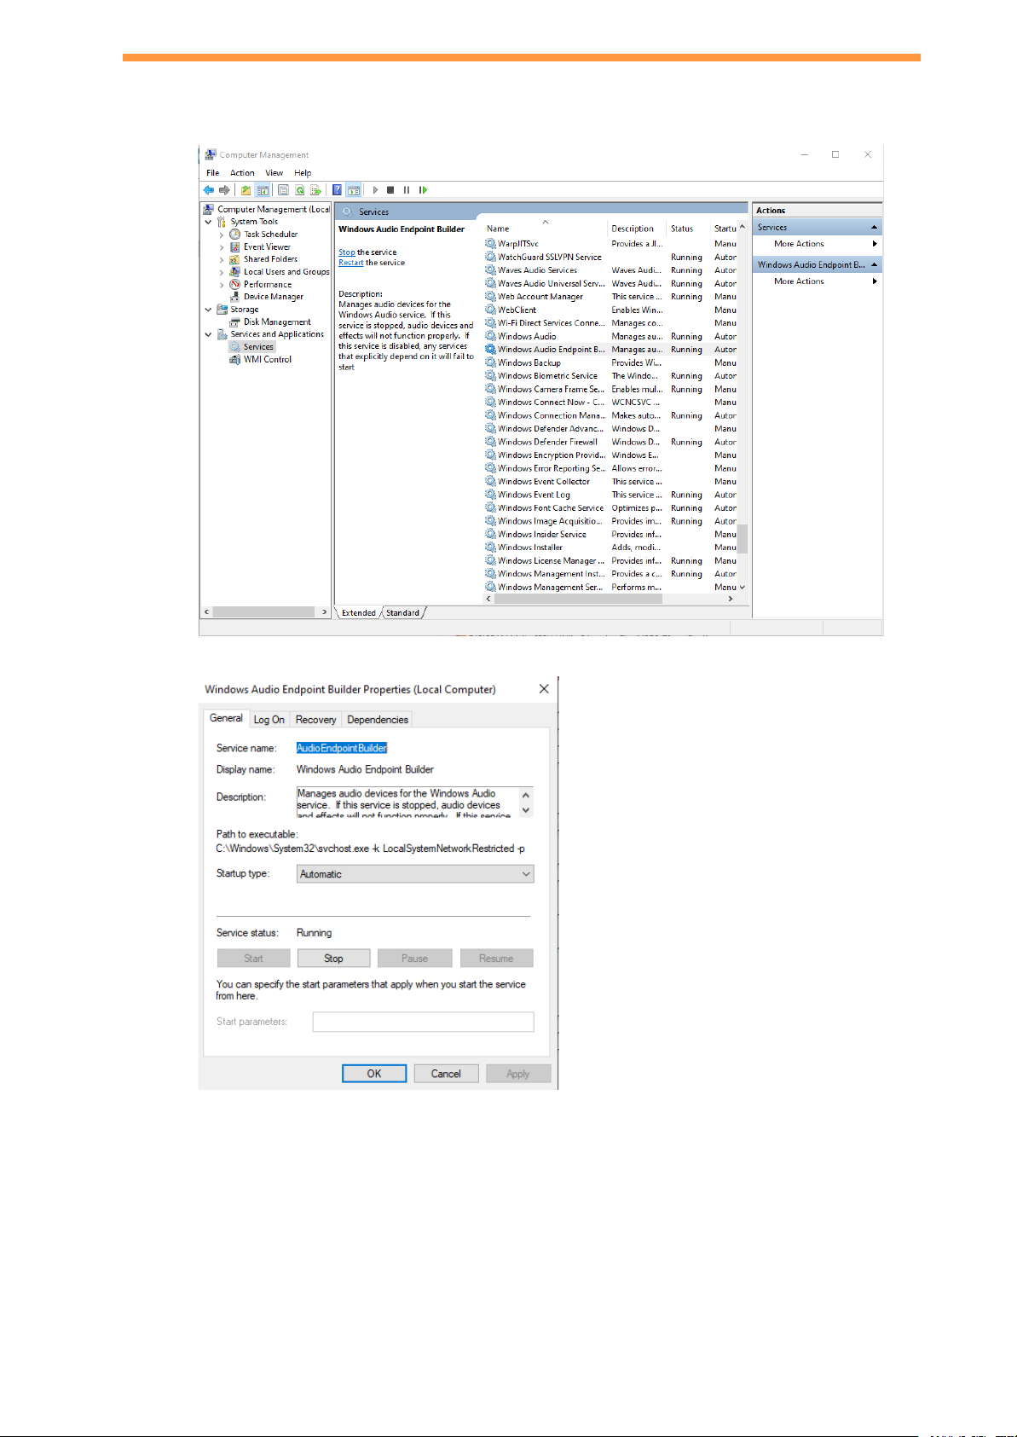Screen dimensions: 1017x1437
Task: Open Properties from the toolbar icon
Action: [284, 190]
